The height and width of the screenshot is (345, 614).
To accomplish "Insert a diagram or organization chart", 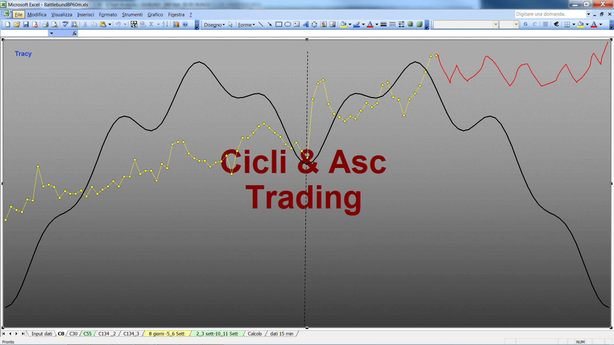I will [314, 24].
